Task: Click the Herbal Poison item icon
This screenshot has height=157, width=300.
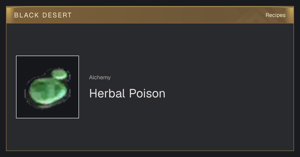Action: coord(47,87)
